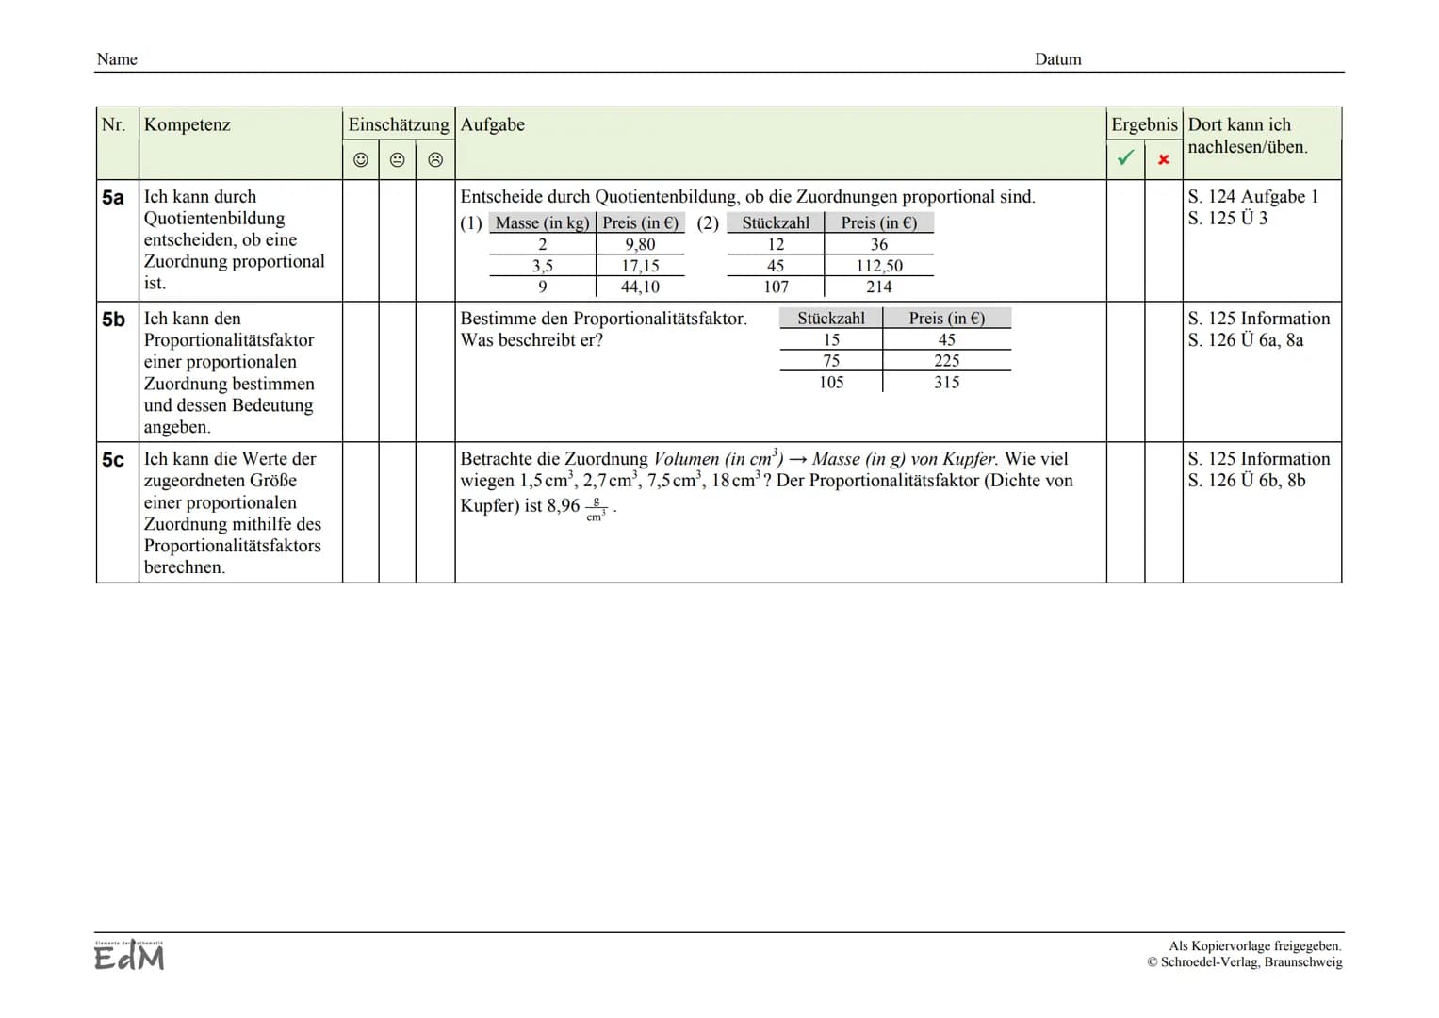Click the Datum field label

pos(1058,59)
